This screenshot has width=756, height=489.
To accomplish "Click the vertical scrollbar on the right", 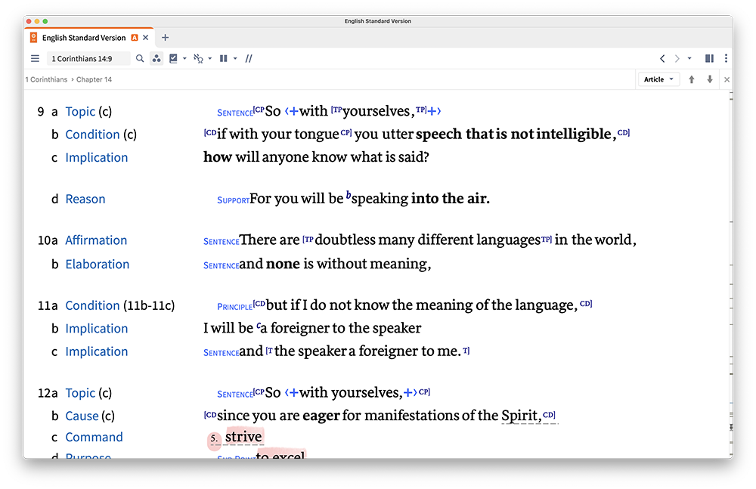I will [x=731, y=274].
